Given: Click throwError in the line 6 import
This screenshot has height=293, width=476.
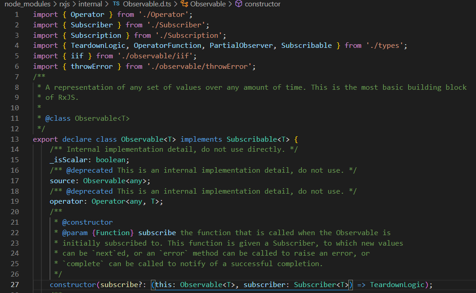Looking at the screenshot, I should [91, 66].
